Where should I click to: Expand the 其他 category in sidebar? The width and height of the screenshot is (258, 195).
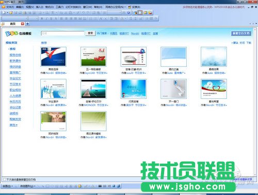pyautogui.click(x=13, y=125)
